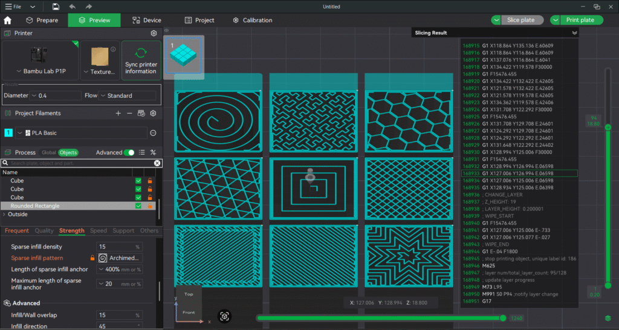
Task: Click the edit filament preset icon
Action: coord(154,133)
